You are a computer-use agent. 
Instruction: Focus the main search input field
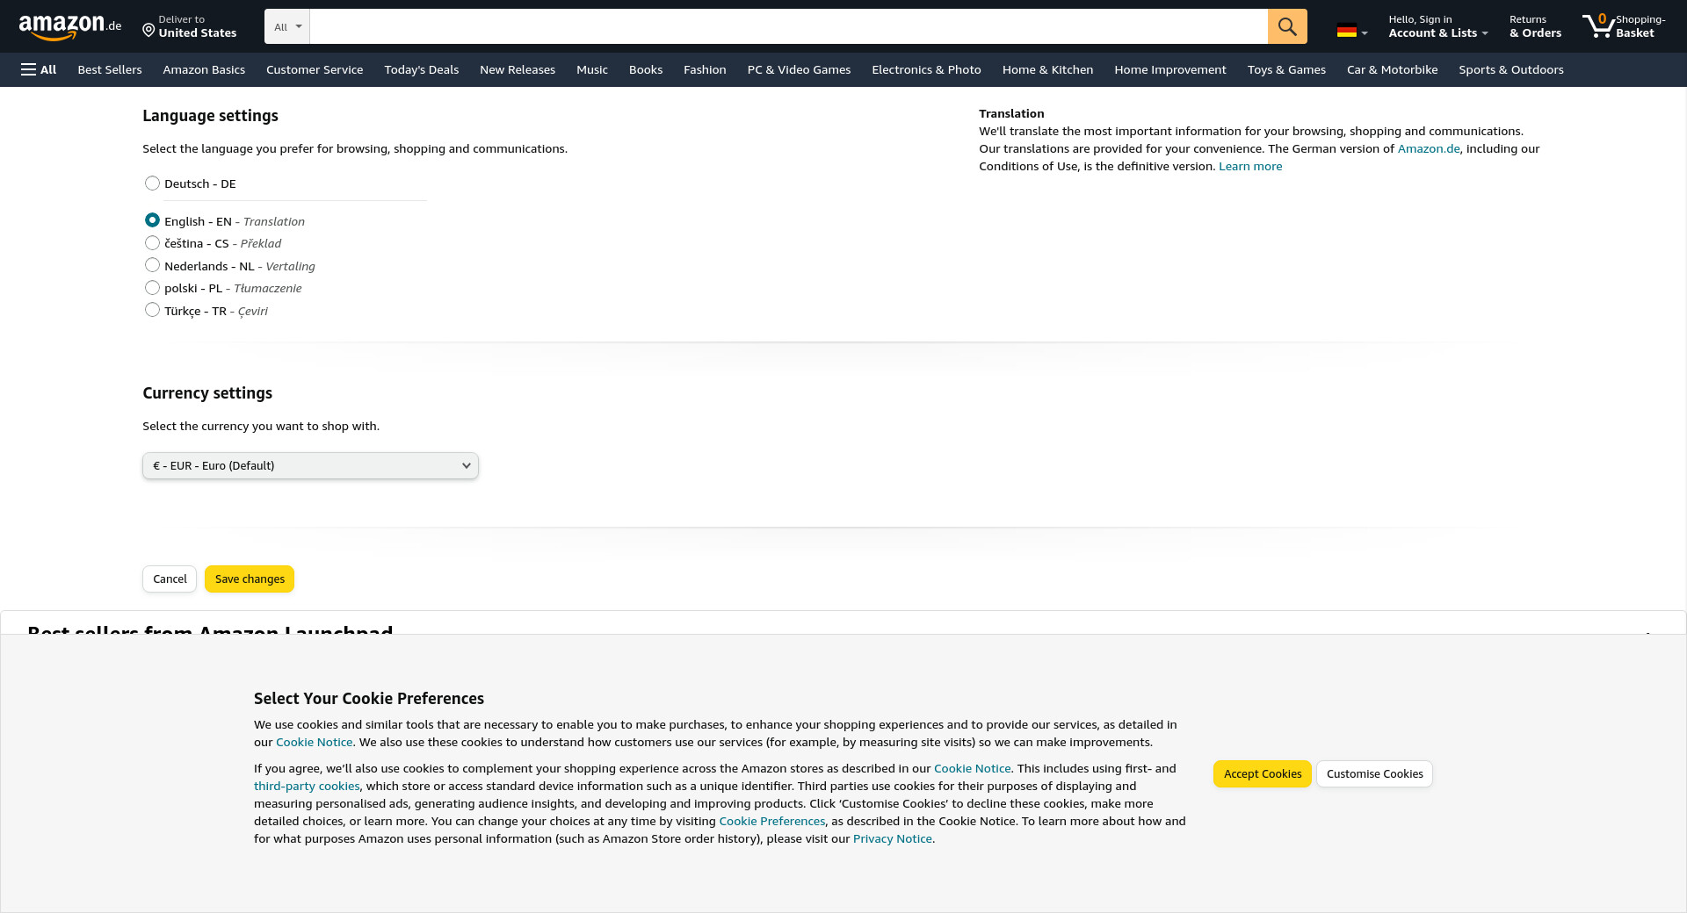[788, 26]
